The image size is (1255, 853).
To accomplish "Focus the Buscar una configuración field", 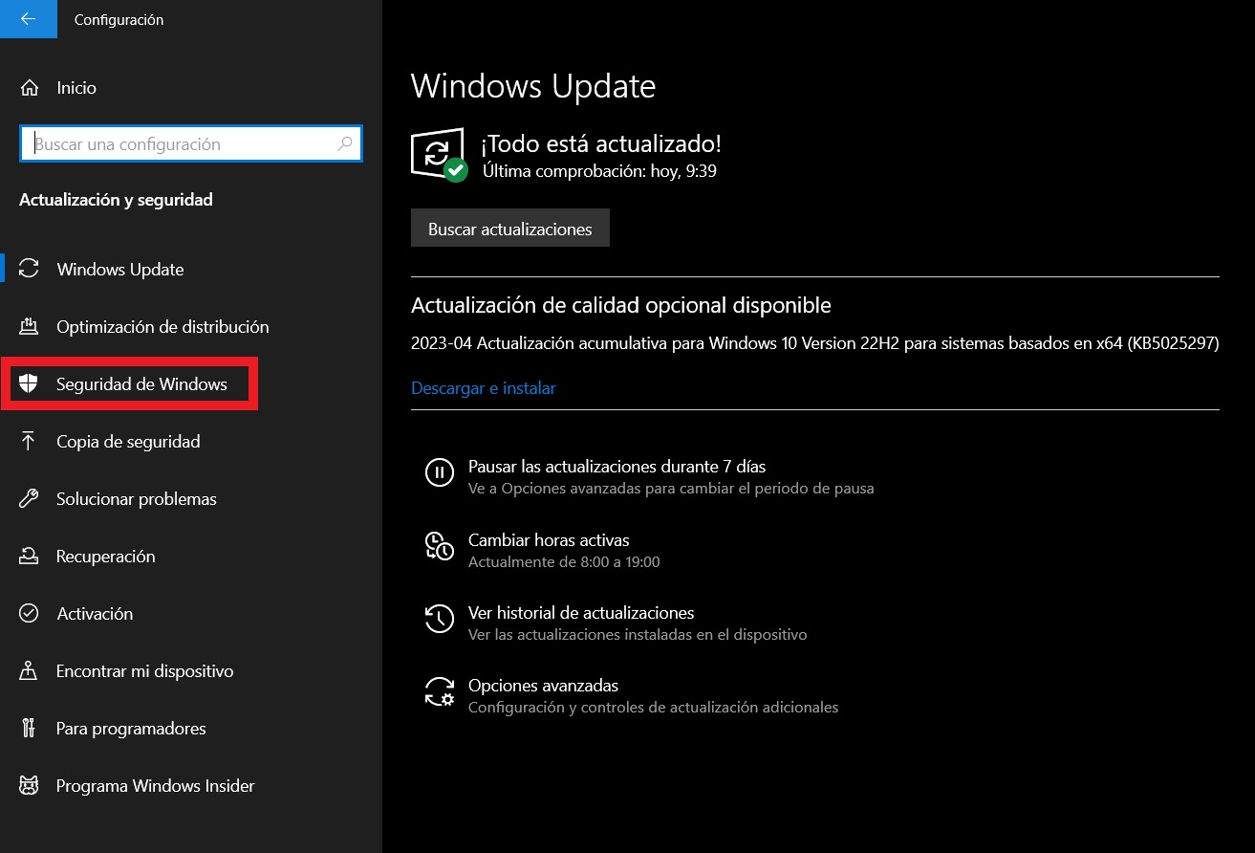I will click(190, 144).
